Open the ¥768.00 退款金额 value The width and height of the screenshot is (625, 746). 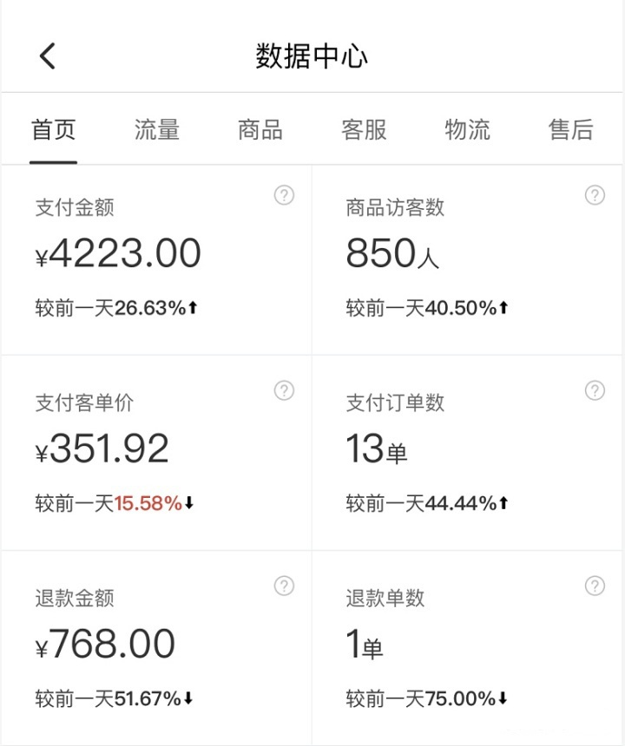point(105,644)
